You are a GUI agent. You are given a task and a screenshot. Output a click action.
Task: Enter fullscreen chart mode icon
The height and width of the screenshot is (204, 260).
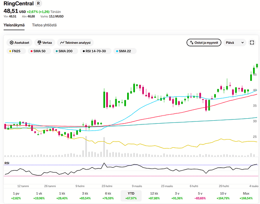252,43
